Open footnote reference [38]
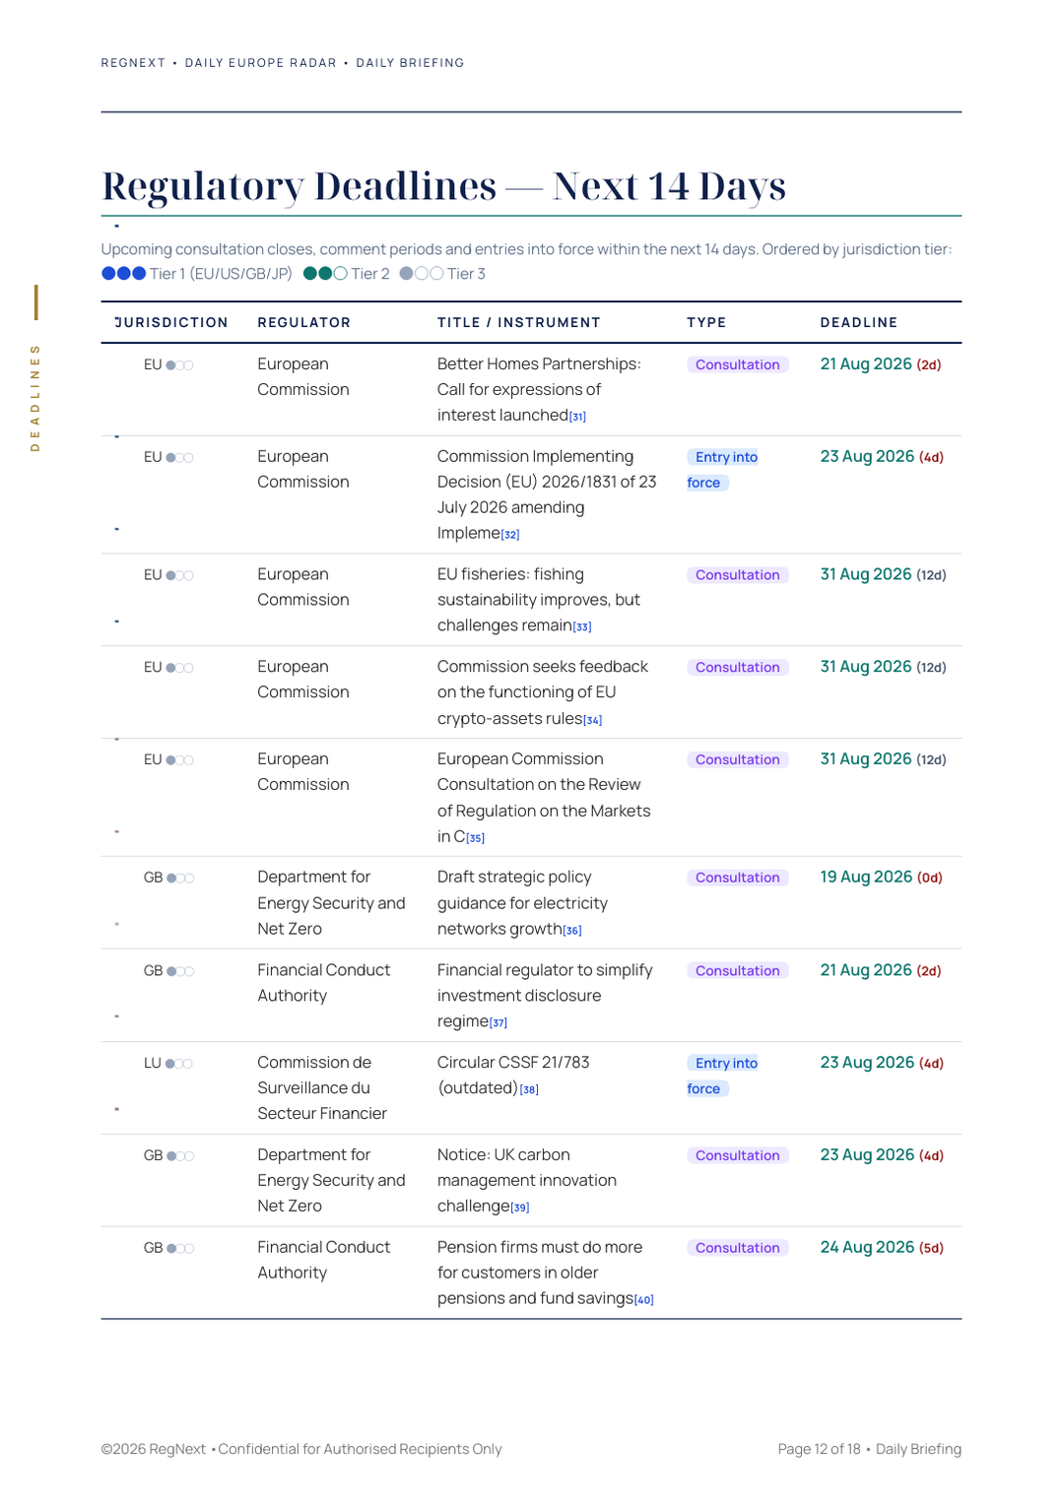The height and width of the screenshot is (1505, 1064). 529,1089
